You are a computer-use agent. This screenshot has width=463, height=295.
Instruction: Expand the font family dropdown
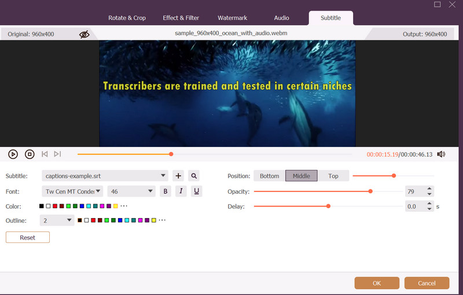[x=72, y=191]
